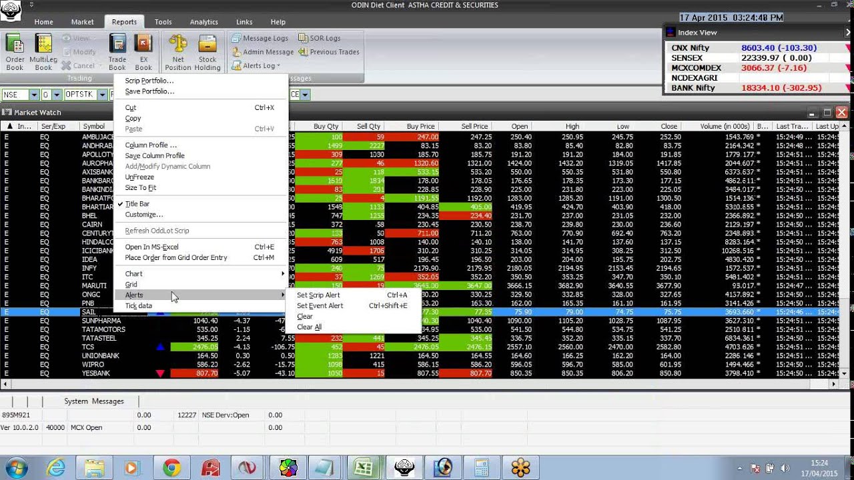The width and height of the screenshot is (854, 480).
Task: Select Place Order from Grid Order Entry
Action: coord(200,258)
